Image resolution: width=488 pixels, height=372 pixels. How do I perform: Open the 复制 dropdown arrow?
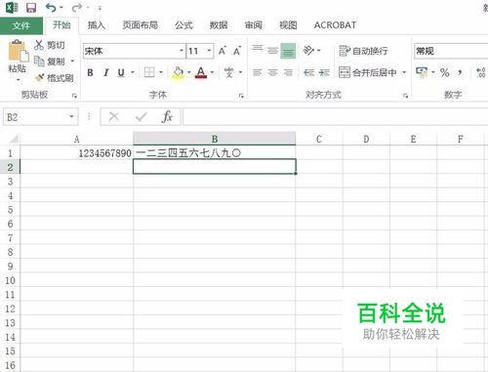[72, 62]
